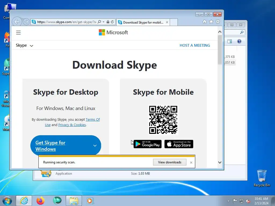275x206 pixels.
Task: Open File Explorer from the taskbar
Action: tap(74, 201)
